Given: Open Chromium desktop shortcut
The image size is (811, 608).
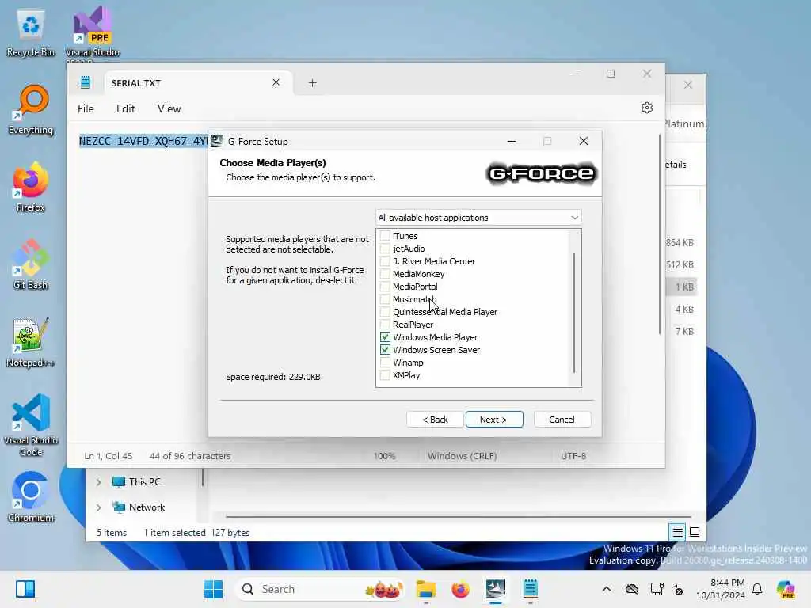Looking at the screenshot, I should coord(31,497).
